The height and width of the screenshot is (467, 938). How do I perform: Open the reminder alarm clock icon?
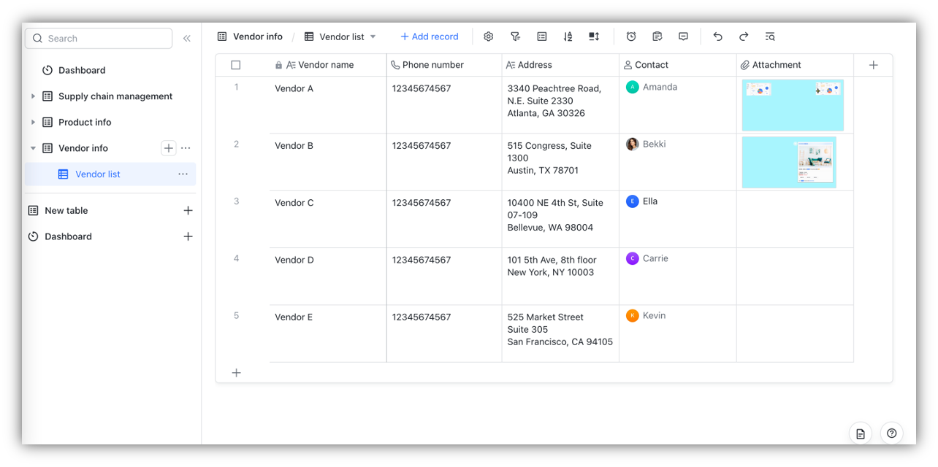[631, 36]
